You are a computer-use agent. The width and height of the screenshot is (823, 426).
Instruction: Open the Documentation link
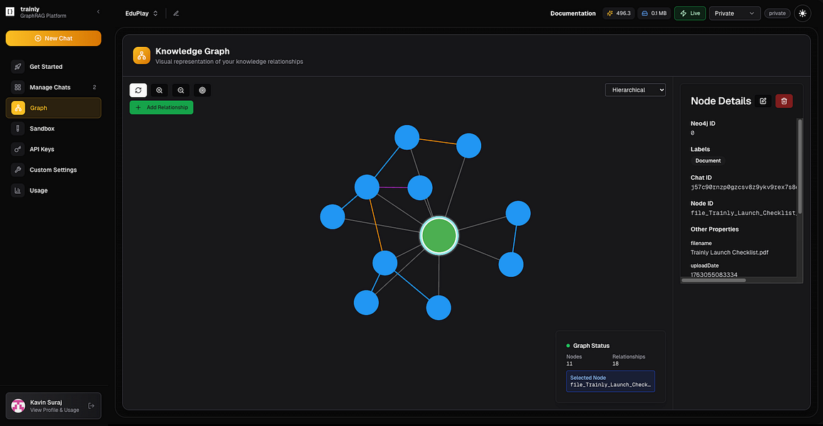573,13
